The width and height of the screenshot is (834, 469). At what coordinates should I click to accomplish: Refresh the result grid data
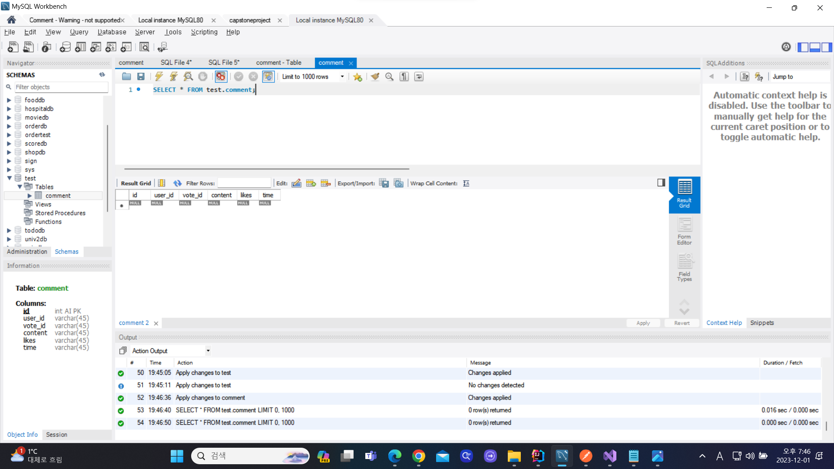[177, 183]
